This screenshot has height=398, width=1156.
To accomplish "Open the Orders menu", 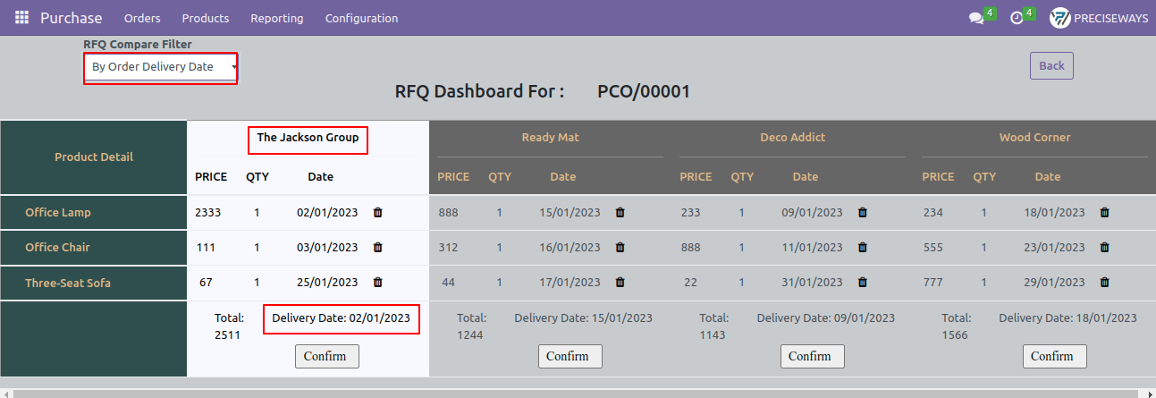I will coord(142,18).
